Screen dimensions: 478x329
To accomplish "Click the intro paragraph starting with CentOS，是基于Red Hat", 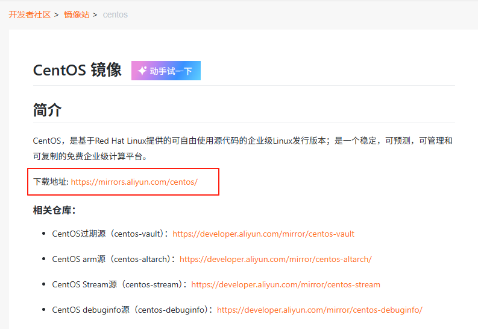I will [243, 149].
